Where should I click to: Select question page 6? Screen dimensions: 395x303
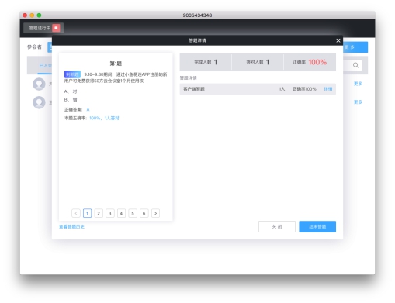pyautogui.click(x=144, y=213)
